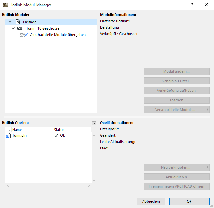Open Verschachtelte Module... dropdown button
214x208 pixels.
[176, 110]
